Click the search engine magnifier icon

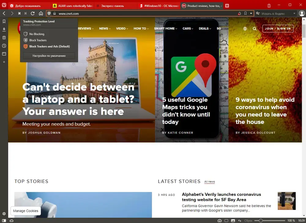pos(258,13)
